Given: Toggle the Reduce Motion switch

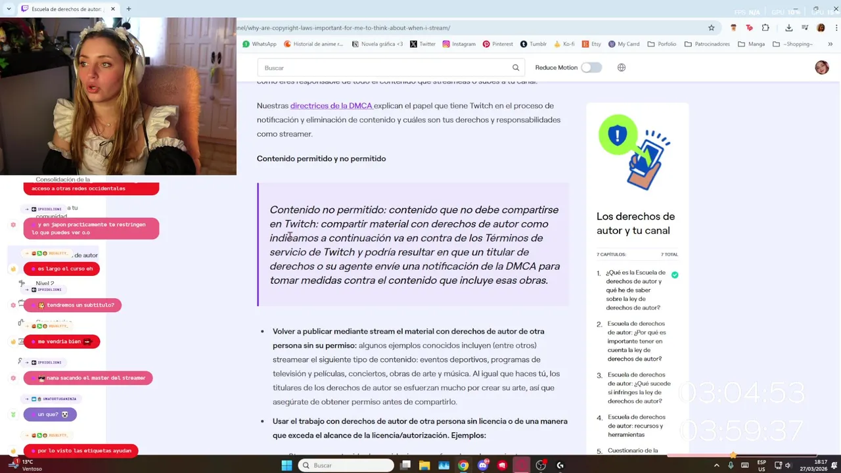Looking at the screenshot, I should 591,68.
